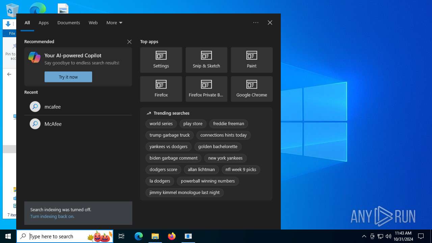Search trending 'jimmy kimmel monologue last night'
432x243 pixels.
pyautogui.click(x=184, y=192)
